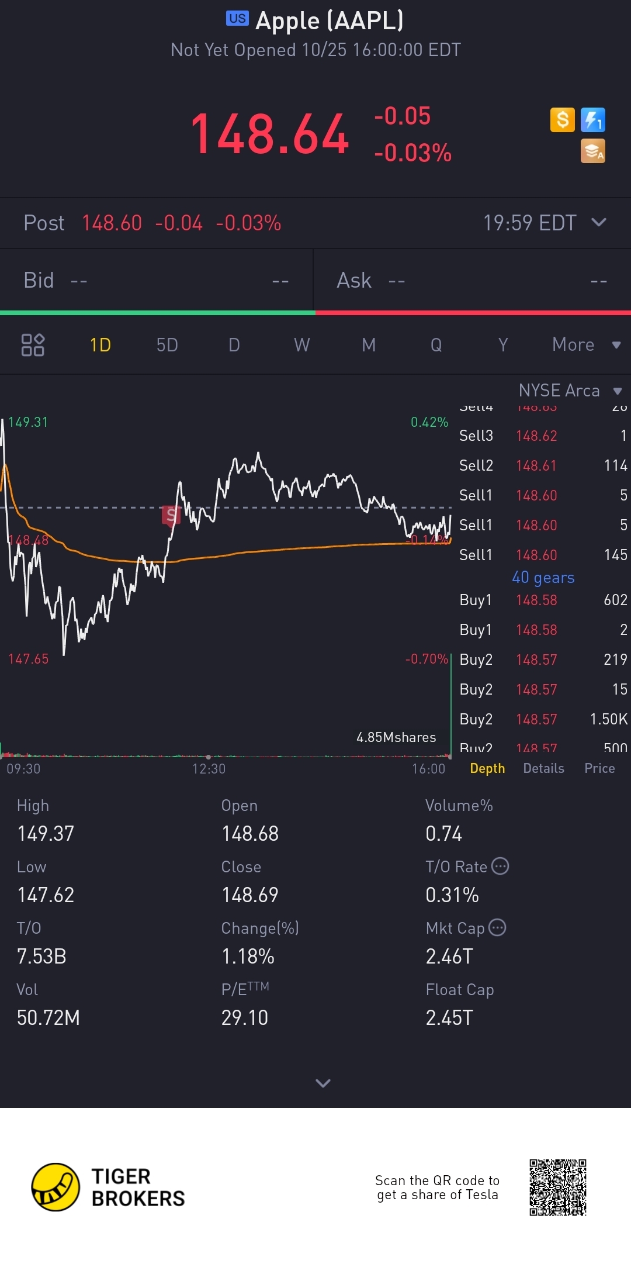Switch to the M monthly chart tab
This screenshot has width=631, height=1267.
[369, 345]
